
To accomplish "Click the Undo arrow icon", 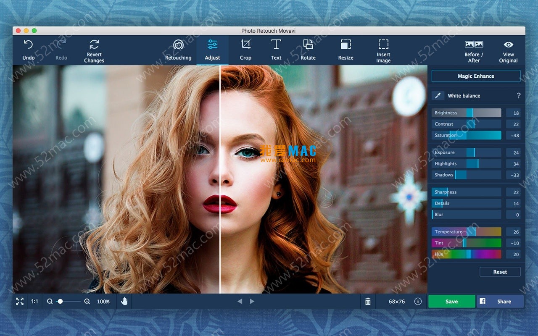I will click(x=28, y=45).
